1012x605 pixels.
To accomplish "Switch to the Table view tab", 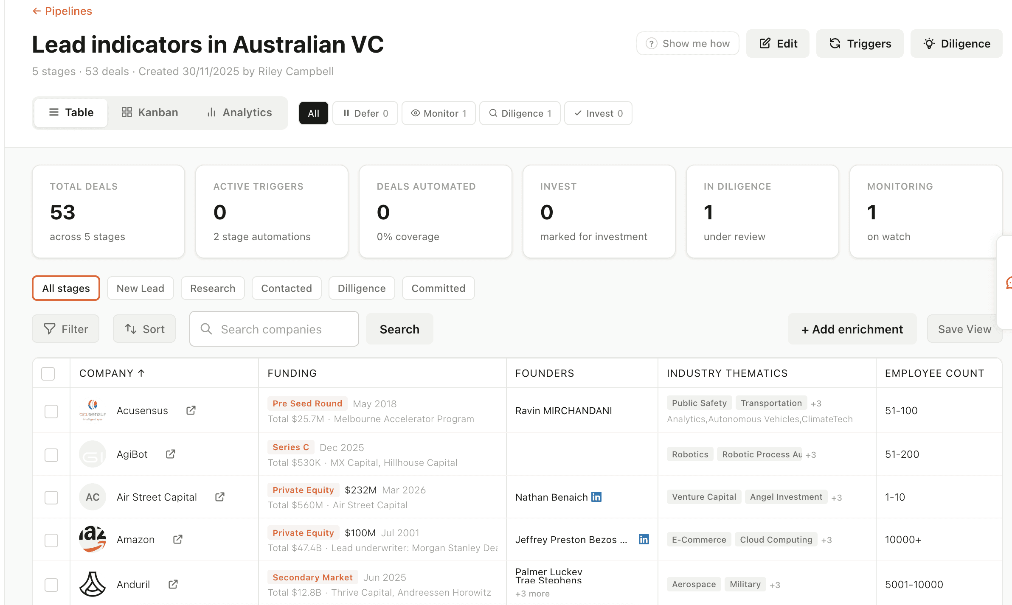I will (x=71, y=112).
